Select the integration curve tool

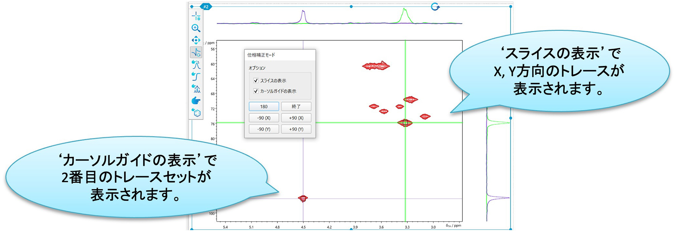pos(196,77)
